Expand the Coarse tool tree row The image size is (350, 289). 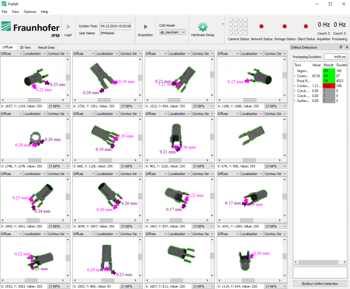pos(295,75)
